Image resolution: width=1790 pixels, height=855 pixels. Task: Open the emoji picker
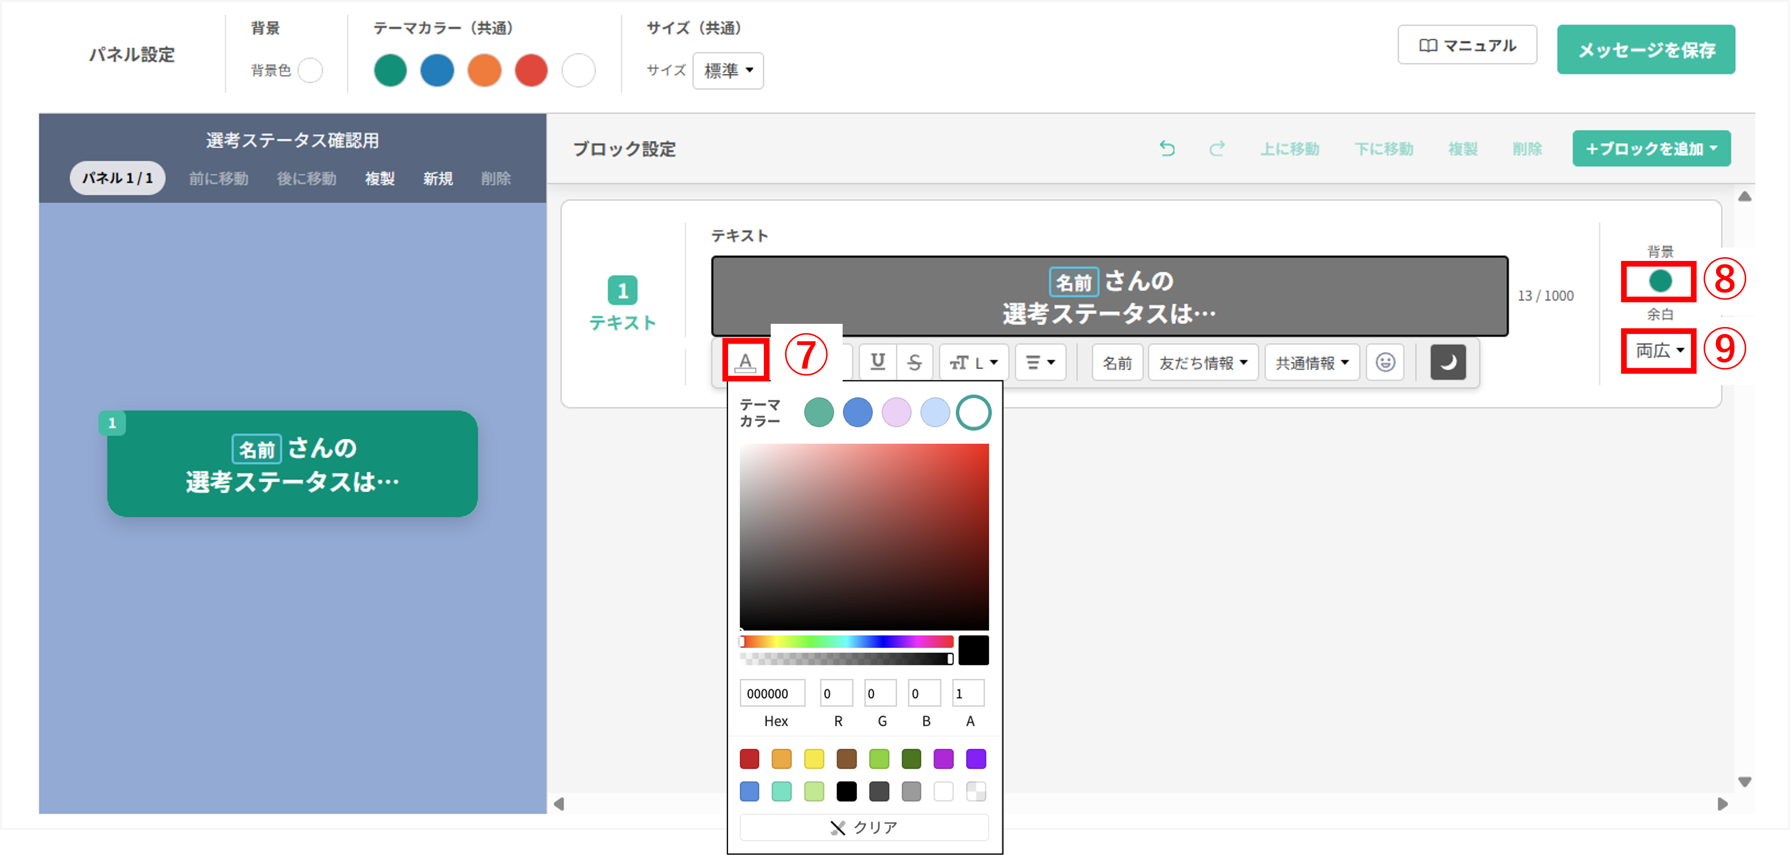(1385, 361)
